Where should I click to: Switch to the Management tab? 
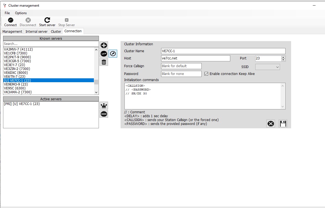[12, 31]
